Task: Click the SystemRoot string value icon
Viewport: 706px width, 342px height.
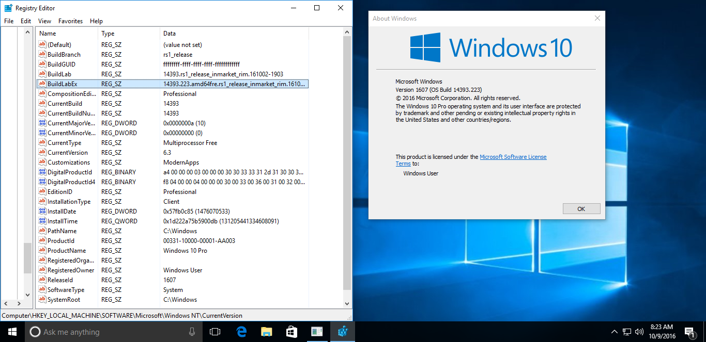Action: pyautogui.click(x=42, y=300)
